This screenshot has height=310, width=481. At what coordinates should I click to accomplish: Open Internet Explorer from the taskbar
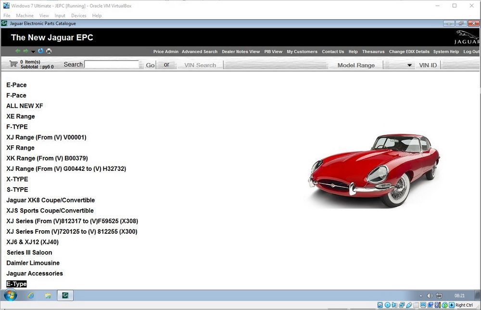31,295
